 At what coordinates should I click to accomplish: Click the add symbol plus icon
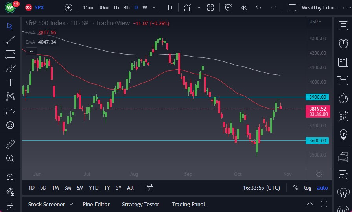tap(68, 7)
